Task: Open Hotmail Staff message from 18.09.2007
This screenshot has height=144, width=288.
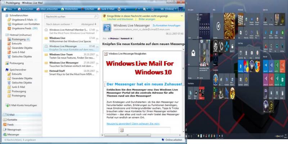Action: point(71,73)
